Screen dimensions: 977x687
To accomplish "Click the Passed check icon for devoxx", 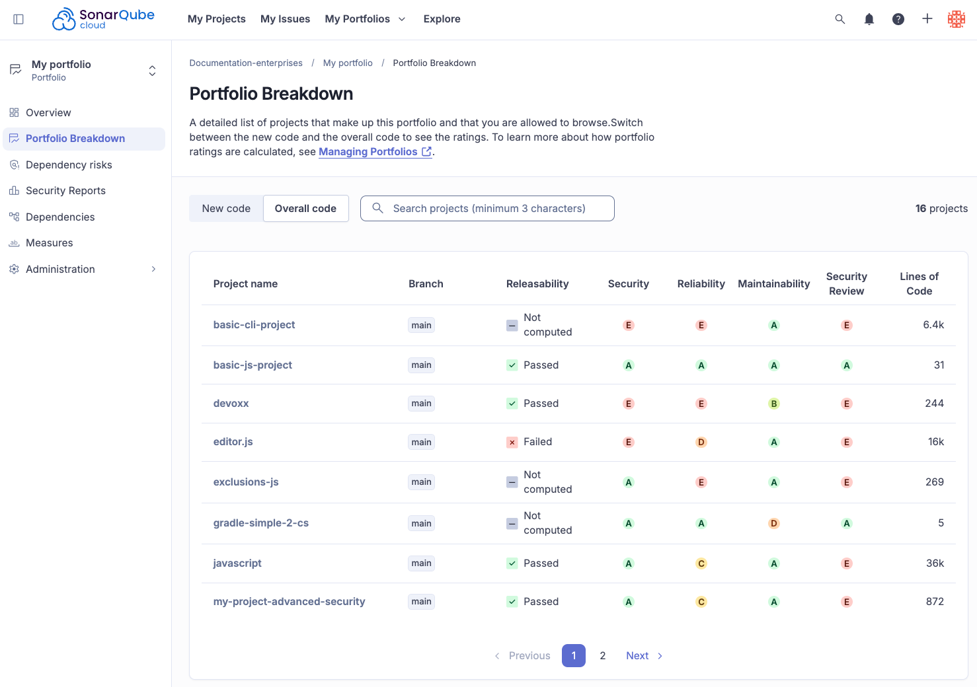I will 512,404.
